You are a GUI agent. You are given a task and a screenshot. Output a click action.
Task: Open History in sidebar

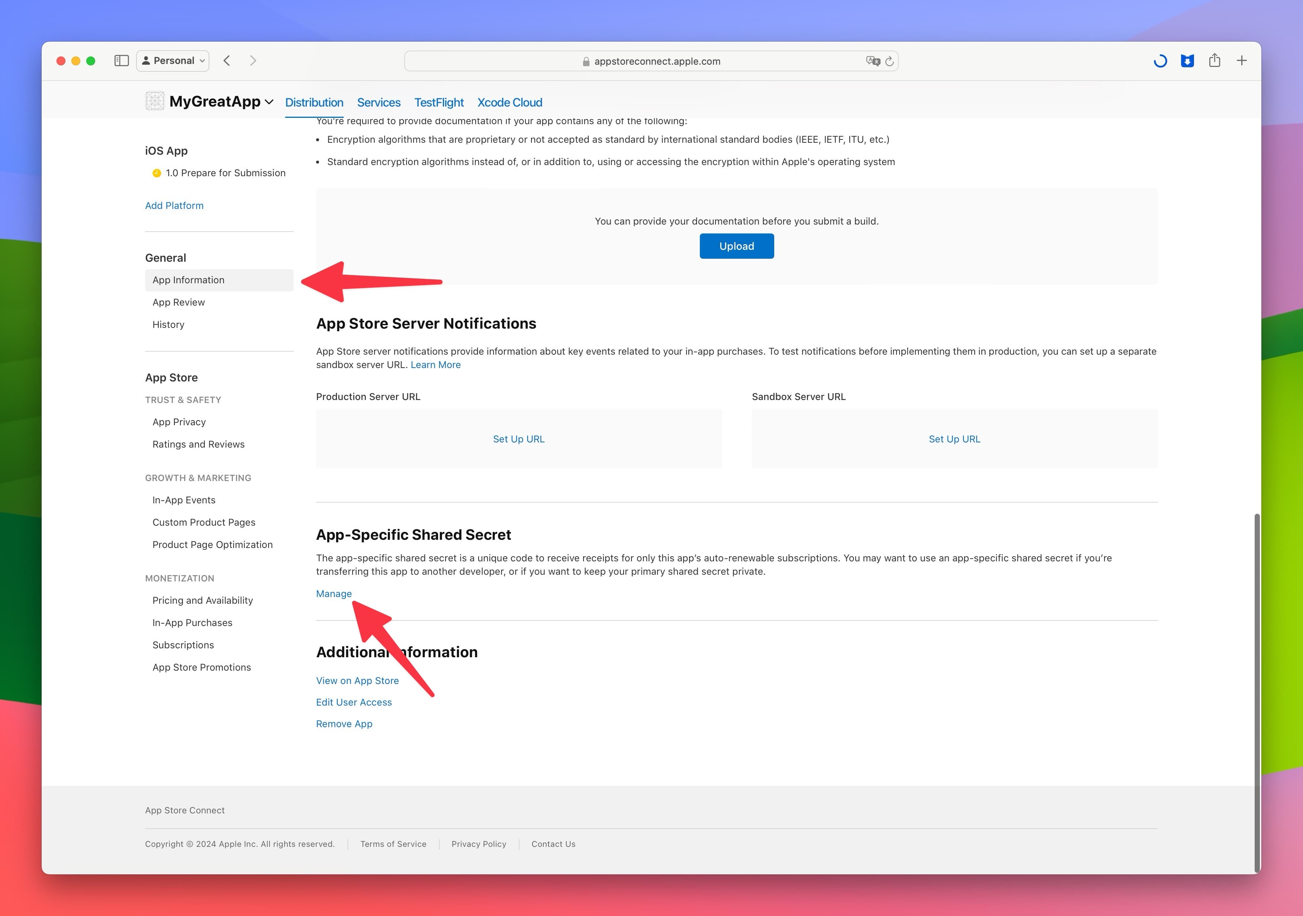168,325
